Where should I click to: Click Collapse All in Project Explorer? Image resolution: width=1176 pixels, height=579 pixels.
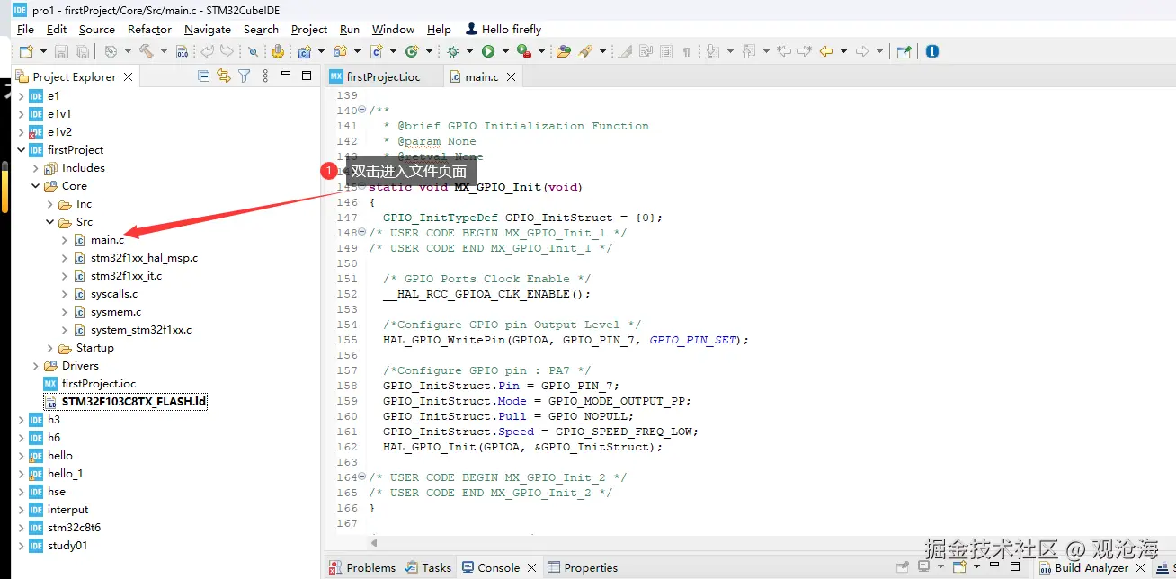point(204,76)
